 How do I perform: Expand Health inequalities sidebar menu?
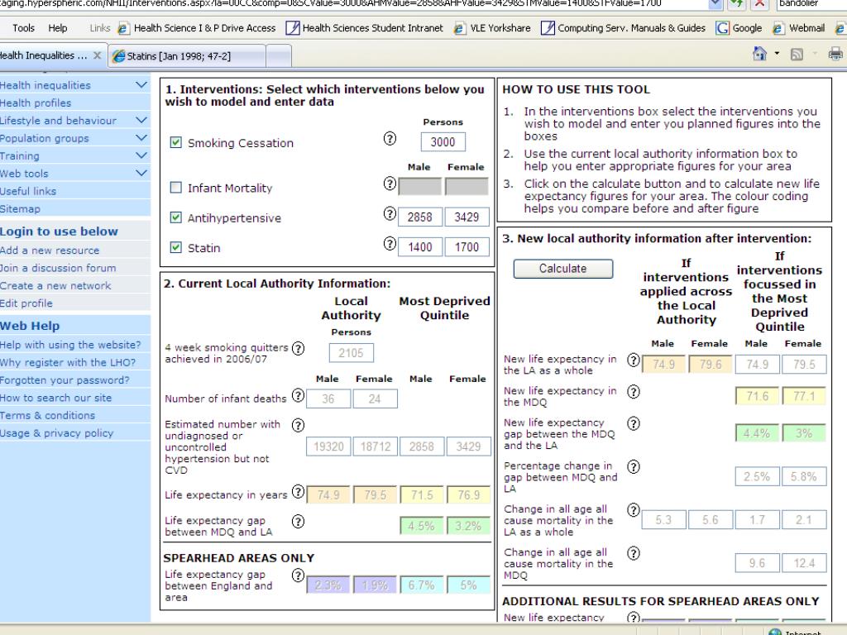[141, 85]
